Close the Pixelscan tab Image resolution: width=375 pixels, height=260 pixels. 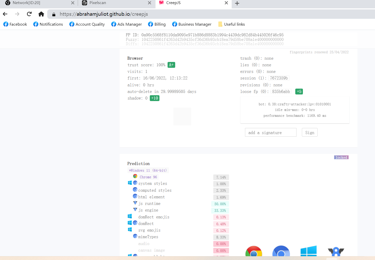click(x=150, y=3)
